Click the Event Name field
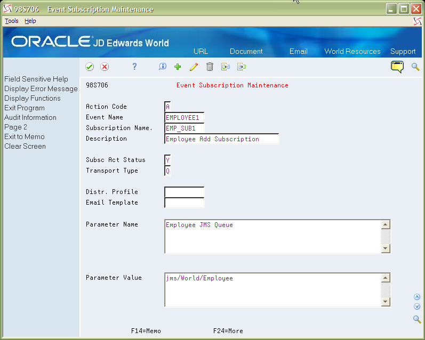The image size is (425, 340). (x=185, y=118)
